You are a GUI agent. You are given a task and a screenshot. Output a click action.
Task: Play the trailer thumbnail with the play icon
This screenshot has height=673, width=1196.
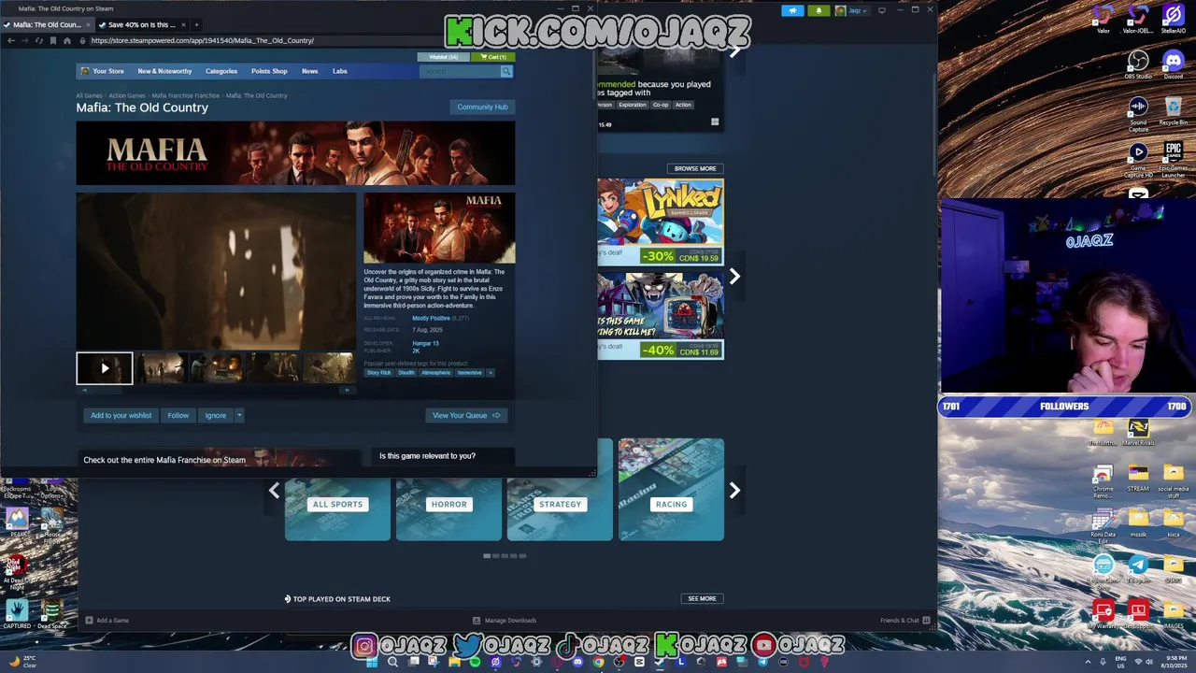[x=105, y=368]
